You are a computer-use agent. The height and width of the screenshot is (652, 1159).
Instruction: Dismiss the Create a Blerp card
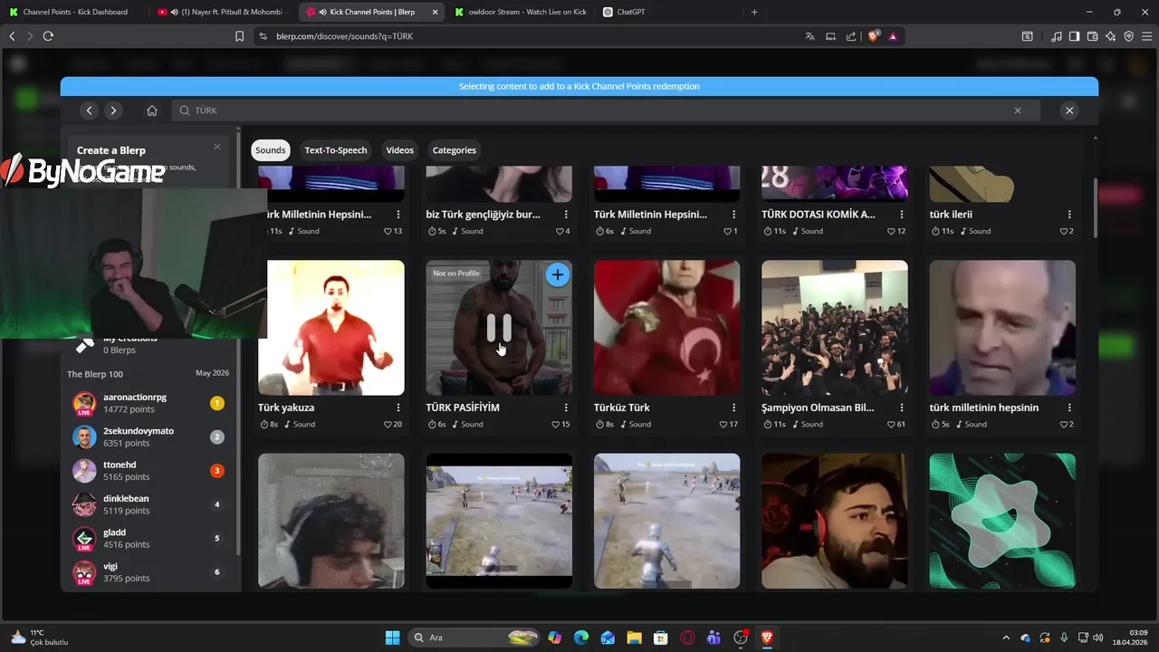pos(217,147)
